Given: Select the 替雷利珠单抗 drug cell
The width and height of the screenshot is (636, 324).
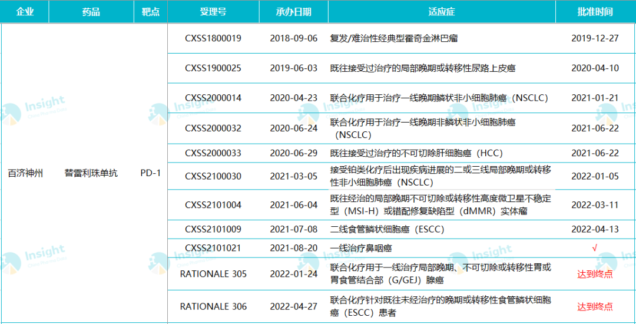Looking at the screenshot, I should click(91, 173).
